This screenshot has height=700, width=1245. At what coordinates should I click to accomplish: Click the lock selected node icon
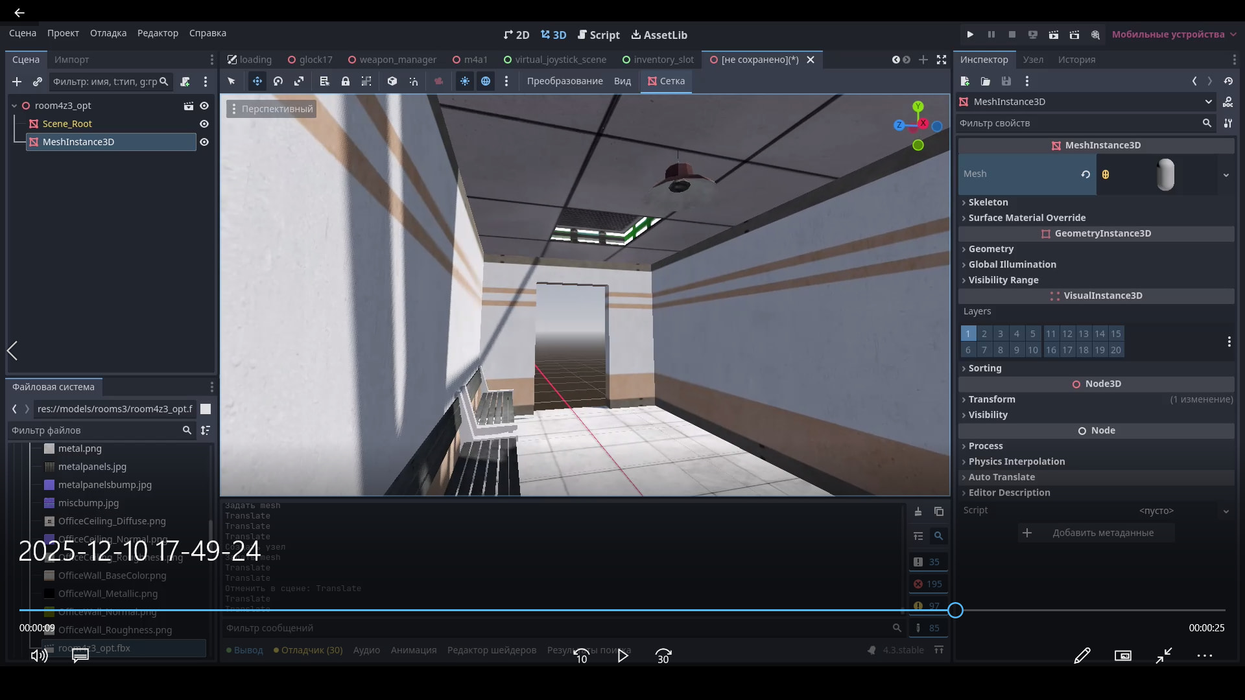[346, 81]
